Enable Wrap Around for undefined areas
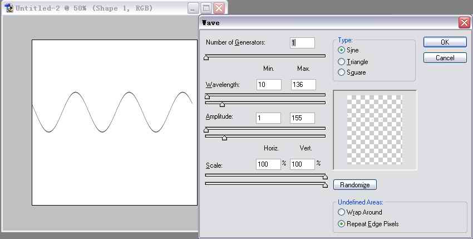Screen dimensions: 473x239 (342, 212)
